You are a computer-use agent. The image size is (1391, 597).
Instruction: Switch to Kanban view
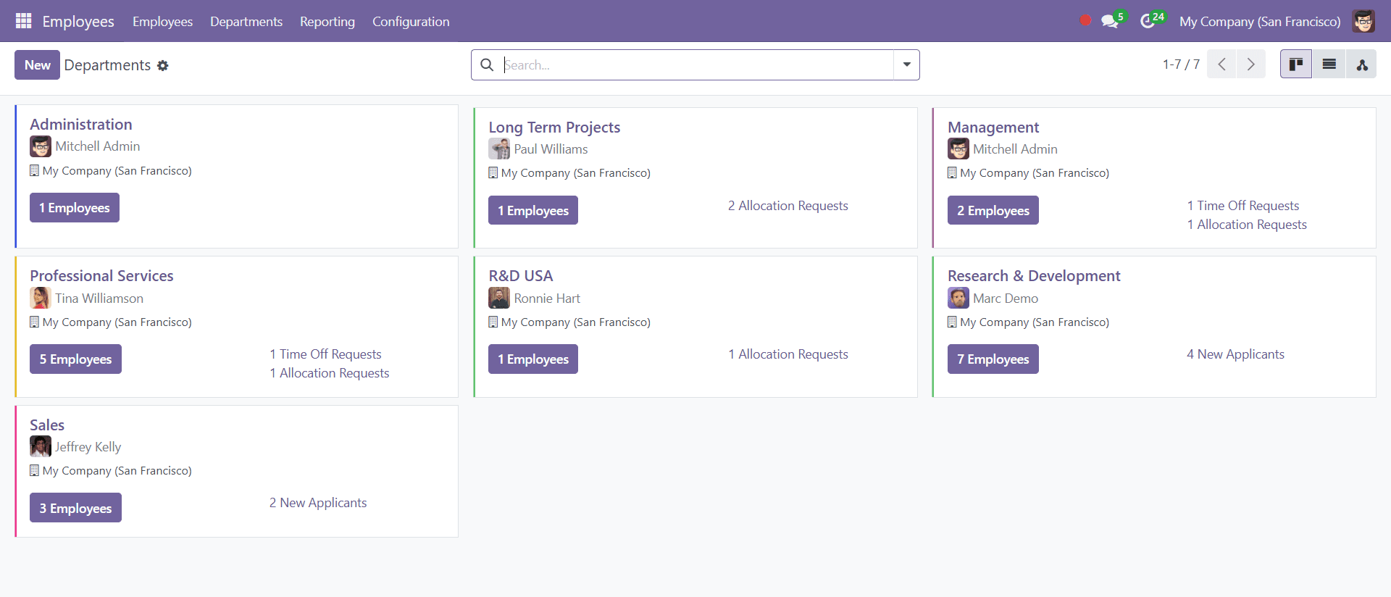1295,64
